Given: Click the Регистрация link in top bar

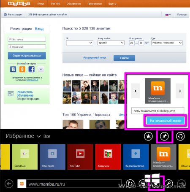Looking at the screenshot, I should pos(13,14).
